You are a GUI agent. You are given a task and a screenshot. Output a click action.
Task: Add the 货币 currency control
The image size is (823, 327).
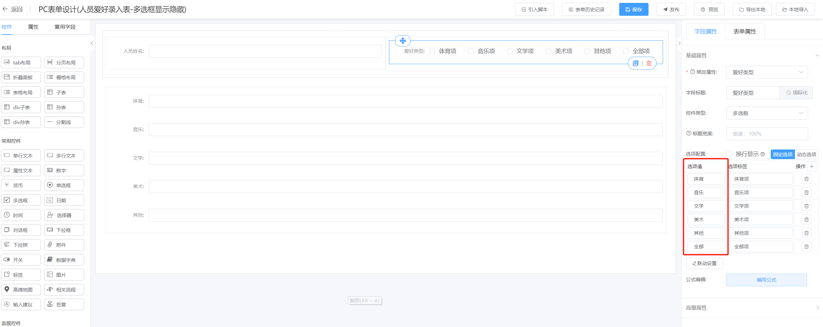click(x=21, y=185)
